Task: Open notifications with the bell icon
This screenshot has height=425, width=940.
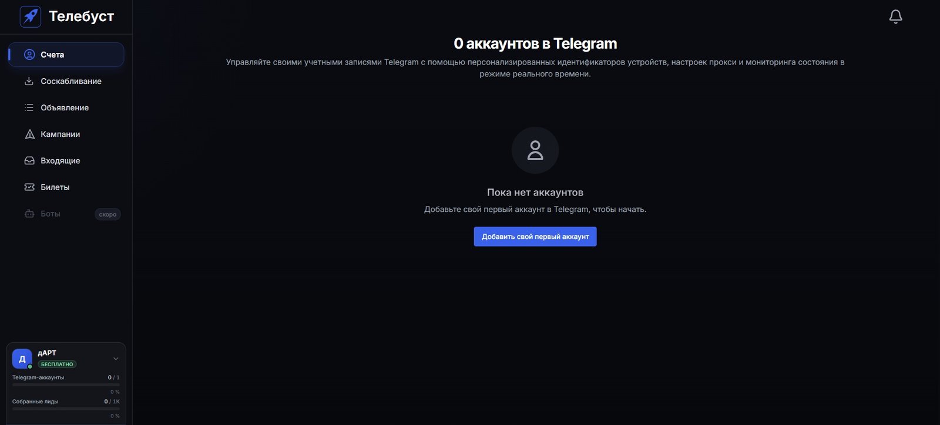Action: 895,16
